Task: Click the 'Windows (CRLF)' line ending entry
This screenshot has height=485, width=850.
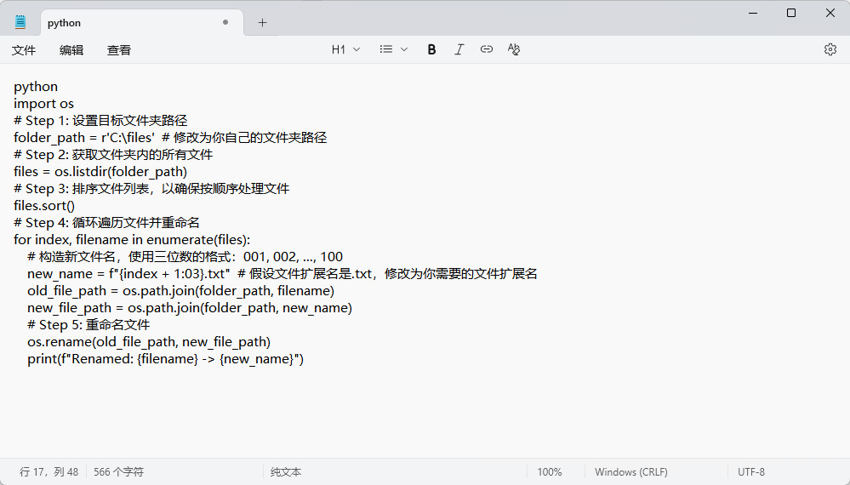Action: (631, 472)
